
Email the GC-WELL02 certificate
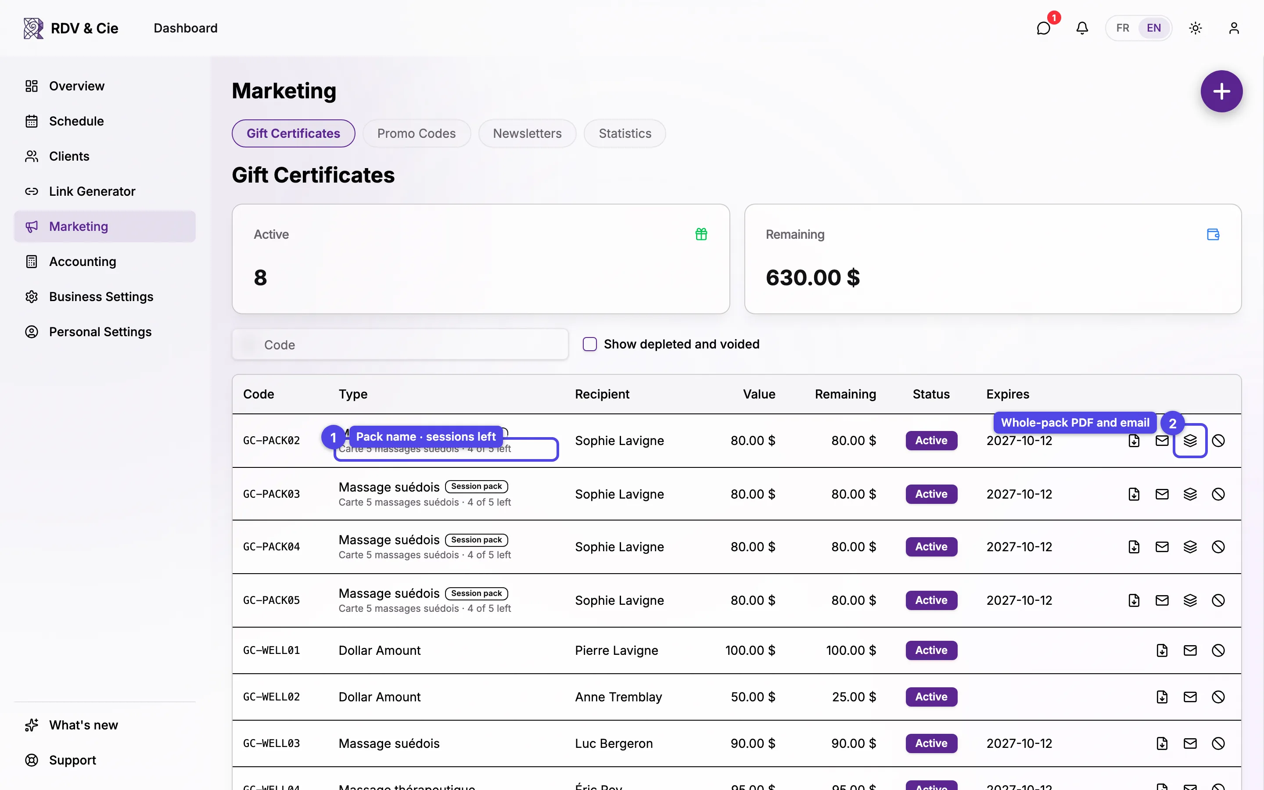tap(1190, 697)
